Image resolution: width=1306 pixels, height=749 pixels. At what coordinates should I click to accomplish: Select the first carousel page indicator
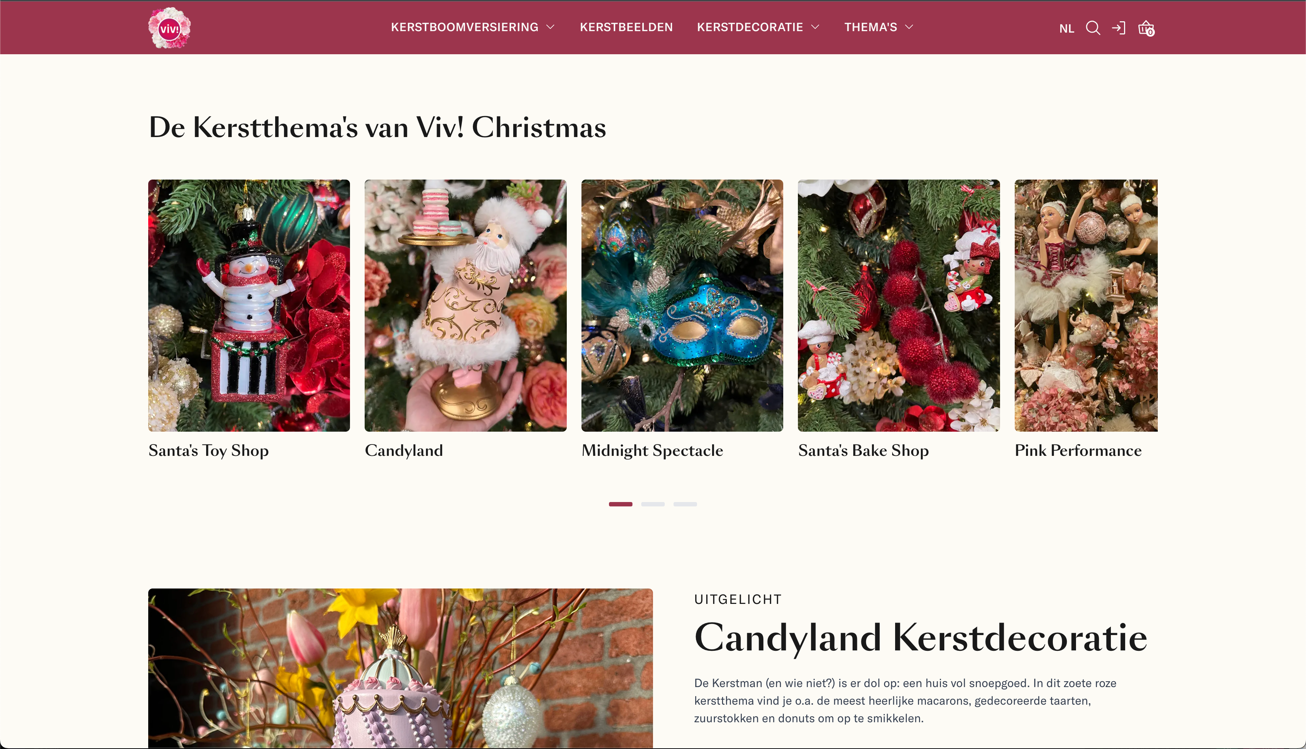(621, 504)
